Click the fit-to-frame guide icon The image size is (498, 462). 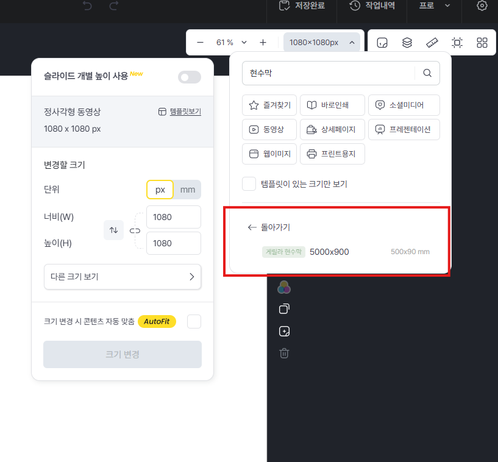click(457, 43)
